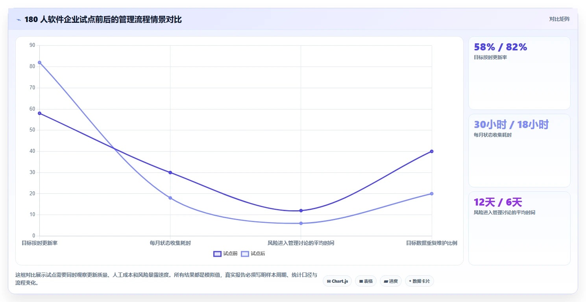Click the 50 y-axis tick label
This screenshot has width=586, height=302.
point(32,130)
